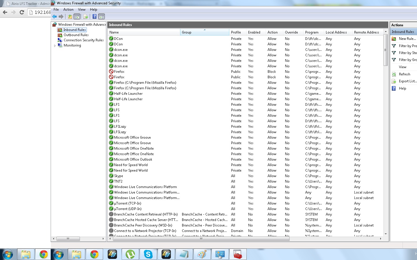The width and height of the screenshot is (417, 260).
Task: Click the Profile column header
Action: pyautogui.click(x=237, y=32)
